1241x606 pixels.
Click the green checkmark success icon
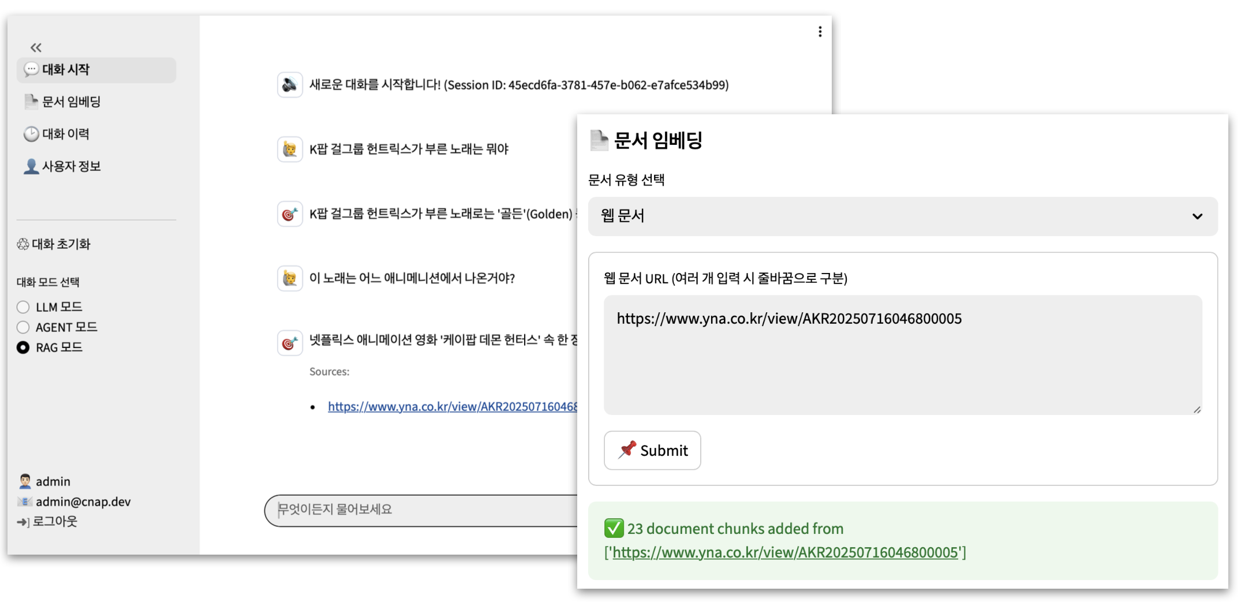614,528
